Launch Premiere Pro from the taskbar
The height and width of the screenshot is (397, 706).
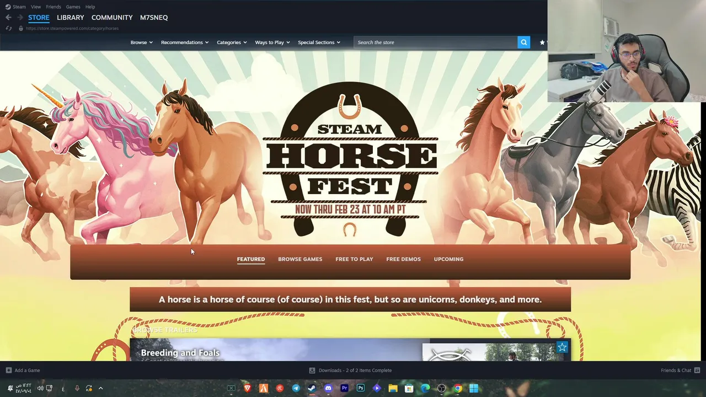(344, 388)
